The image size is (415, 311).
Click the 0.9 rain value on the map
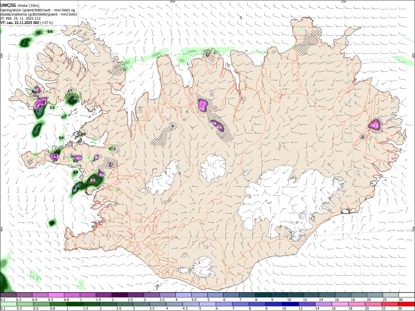(x=76, y=172)
